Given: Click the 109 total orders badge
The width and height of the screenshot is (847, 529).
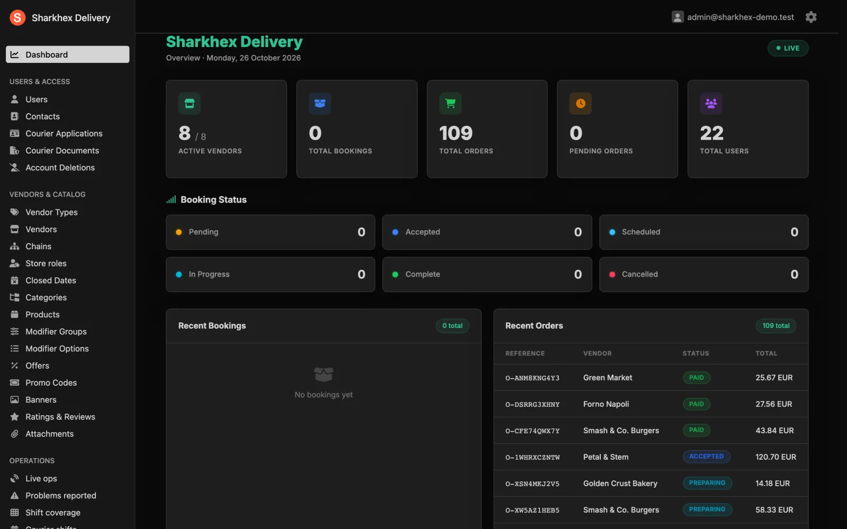Looking at the screenshot, I should coord(776,326).
